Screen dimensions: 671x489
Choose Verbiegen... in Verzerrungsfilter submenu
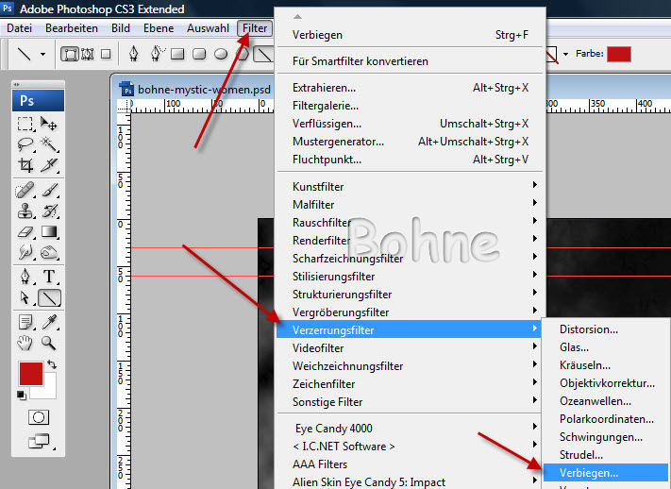(589, 471)
